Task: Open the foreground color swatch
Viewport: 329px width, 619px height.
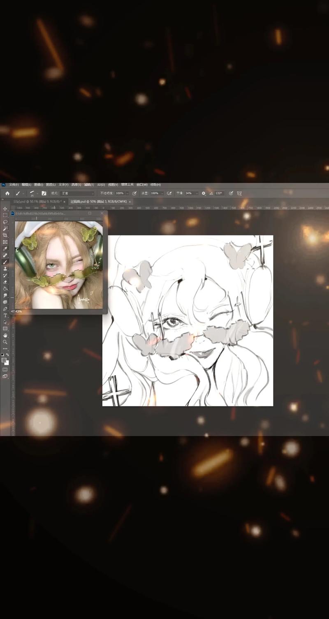Action: point(4,360)
